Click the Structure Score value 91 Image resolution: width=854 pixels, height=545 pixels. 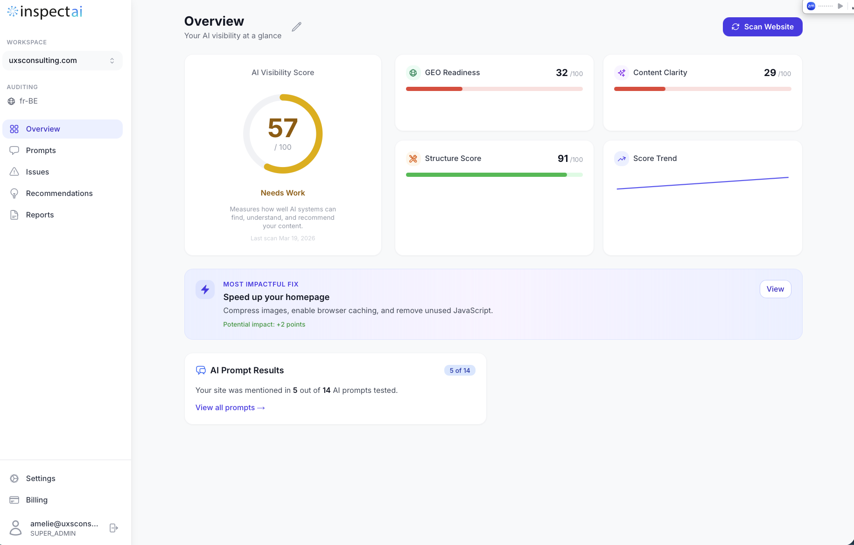[563, 159]
